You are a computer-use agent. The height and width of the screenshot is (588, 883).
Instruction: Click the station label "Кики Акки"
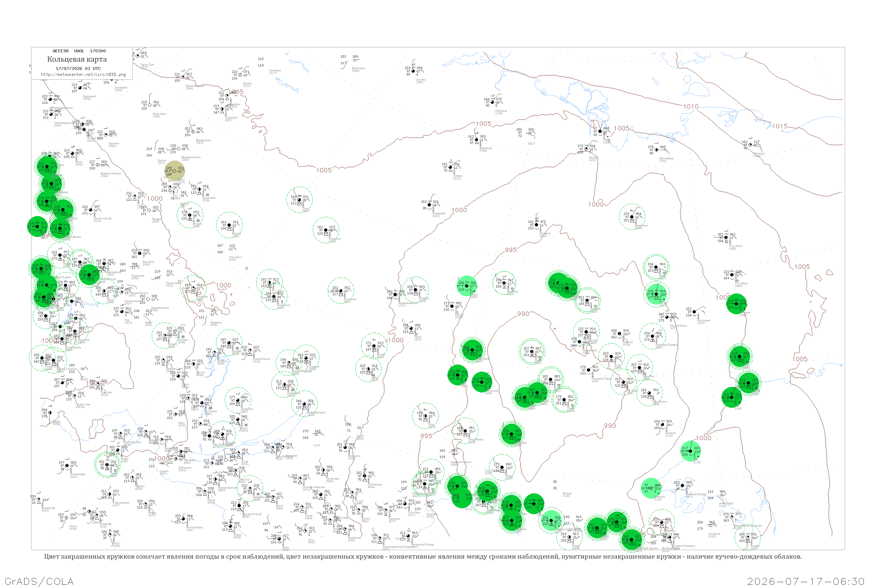pyautogui.click(x=159, y=113)
